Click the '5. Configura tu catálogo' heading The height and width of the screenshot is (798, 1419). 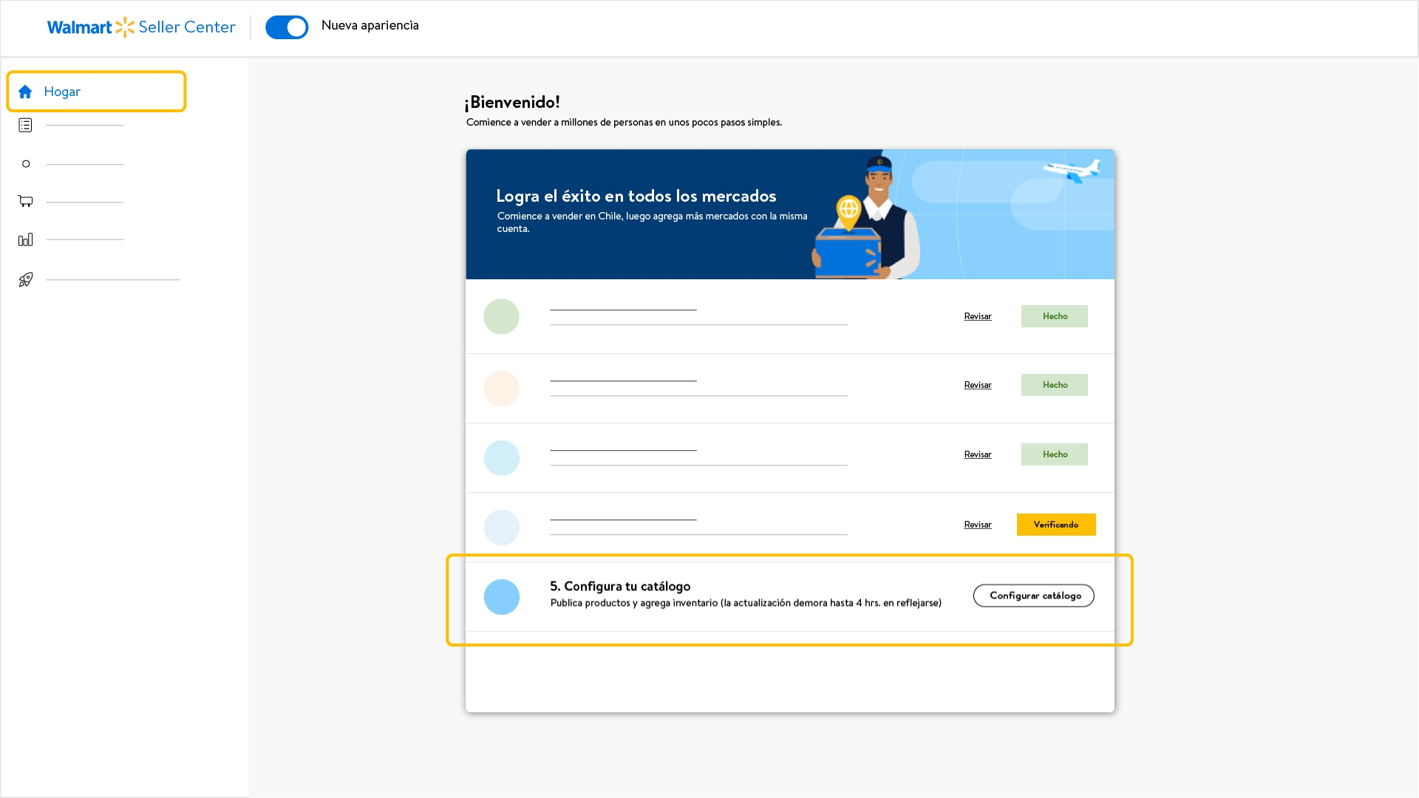tap(620, 586)
